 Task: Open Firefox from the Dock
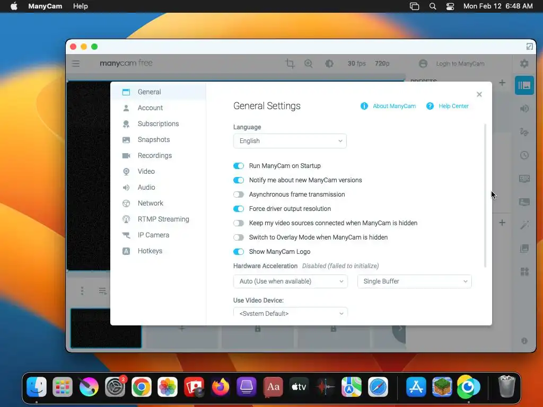tap(220, 387)
